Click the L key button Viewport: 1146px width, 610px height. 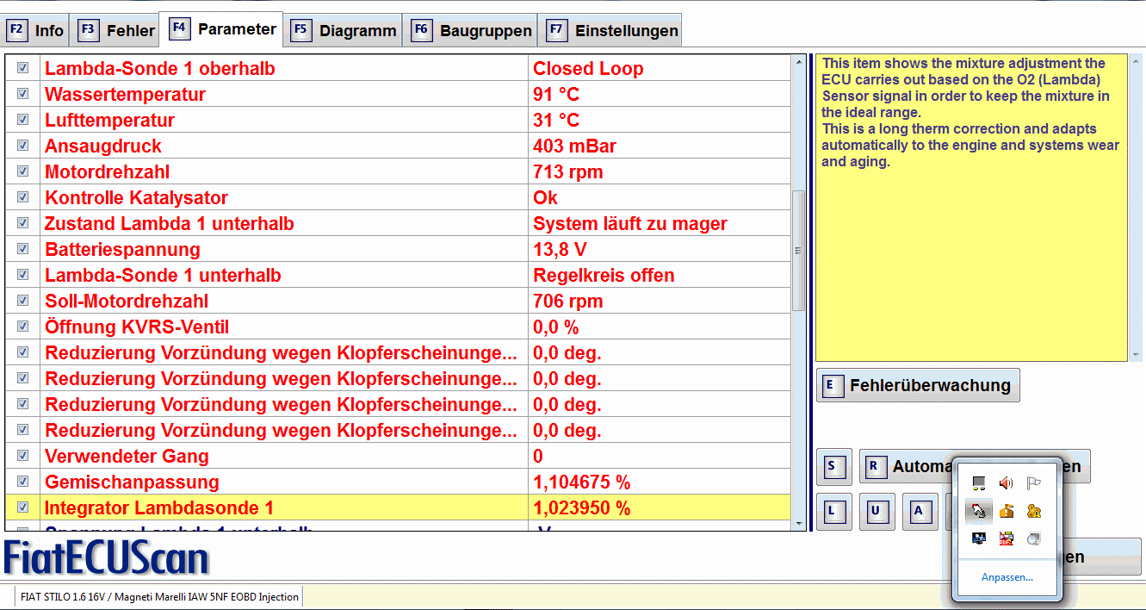833,511
